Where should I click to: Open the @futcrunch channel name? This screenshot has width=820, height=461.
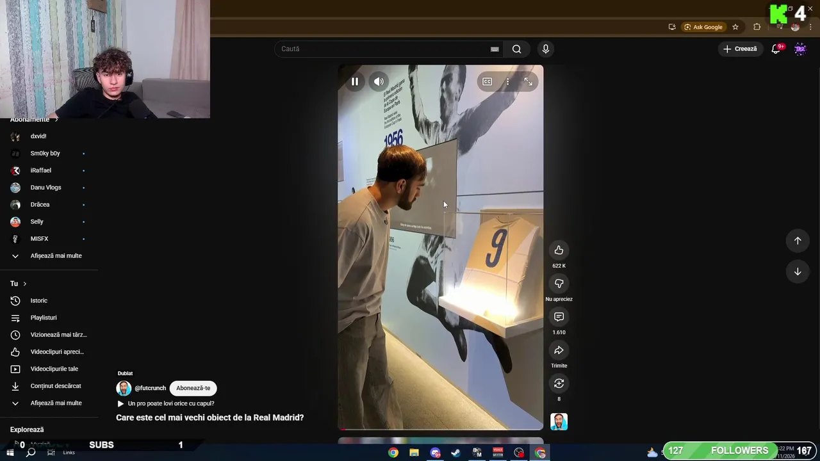tap(150, 388)
